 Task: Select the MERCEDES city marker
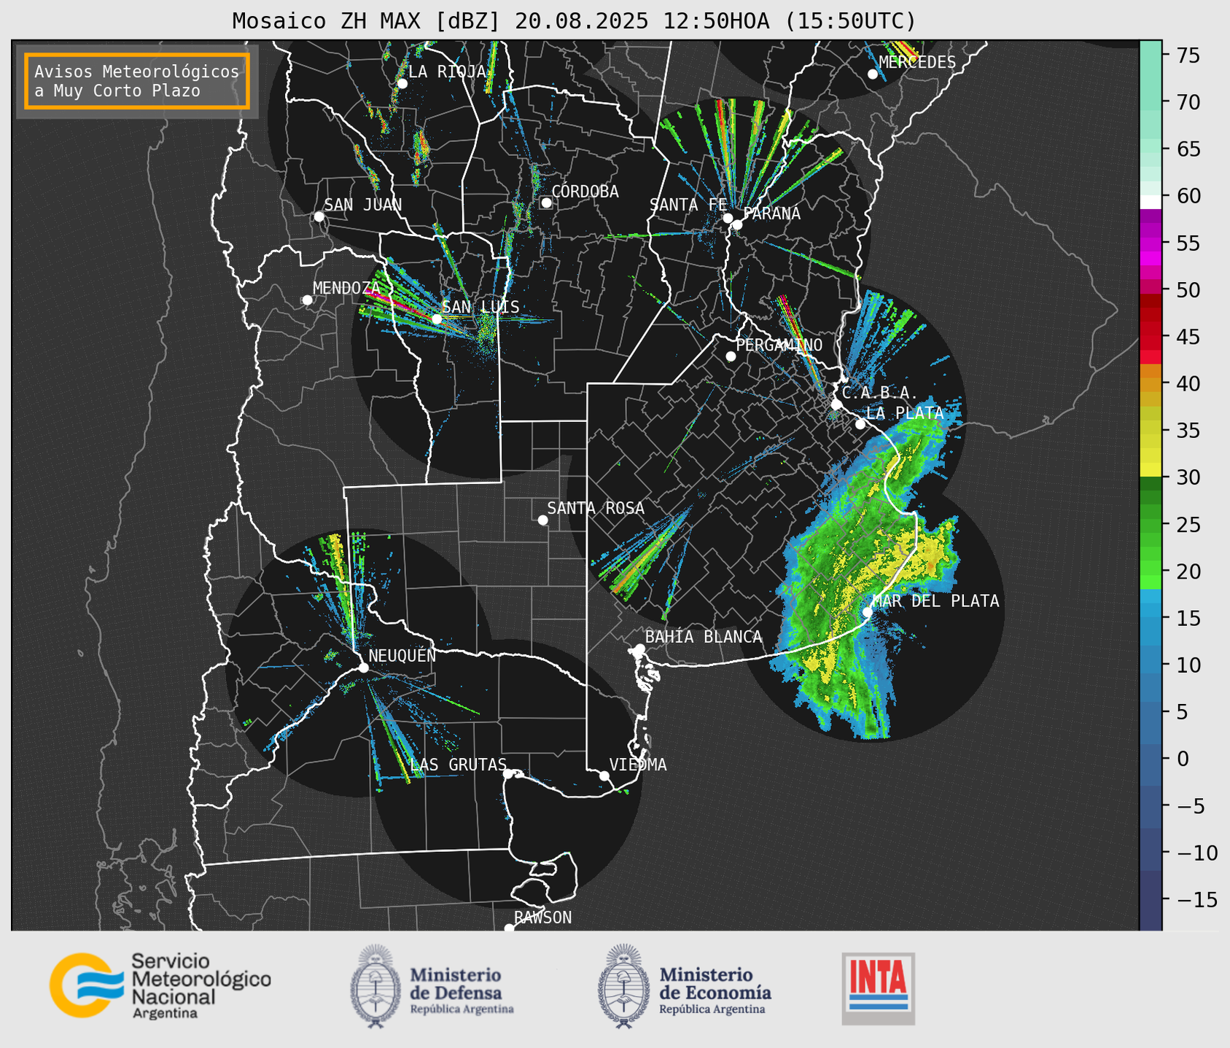coord(873,74)
